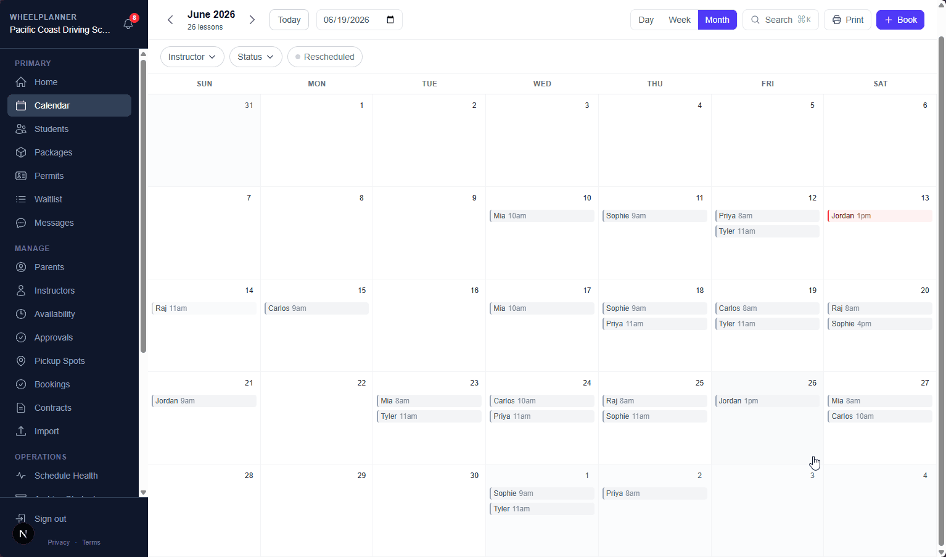Switch to Day view

pyautogui.click(x=646, y=20)
